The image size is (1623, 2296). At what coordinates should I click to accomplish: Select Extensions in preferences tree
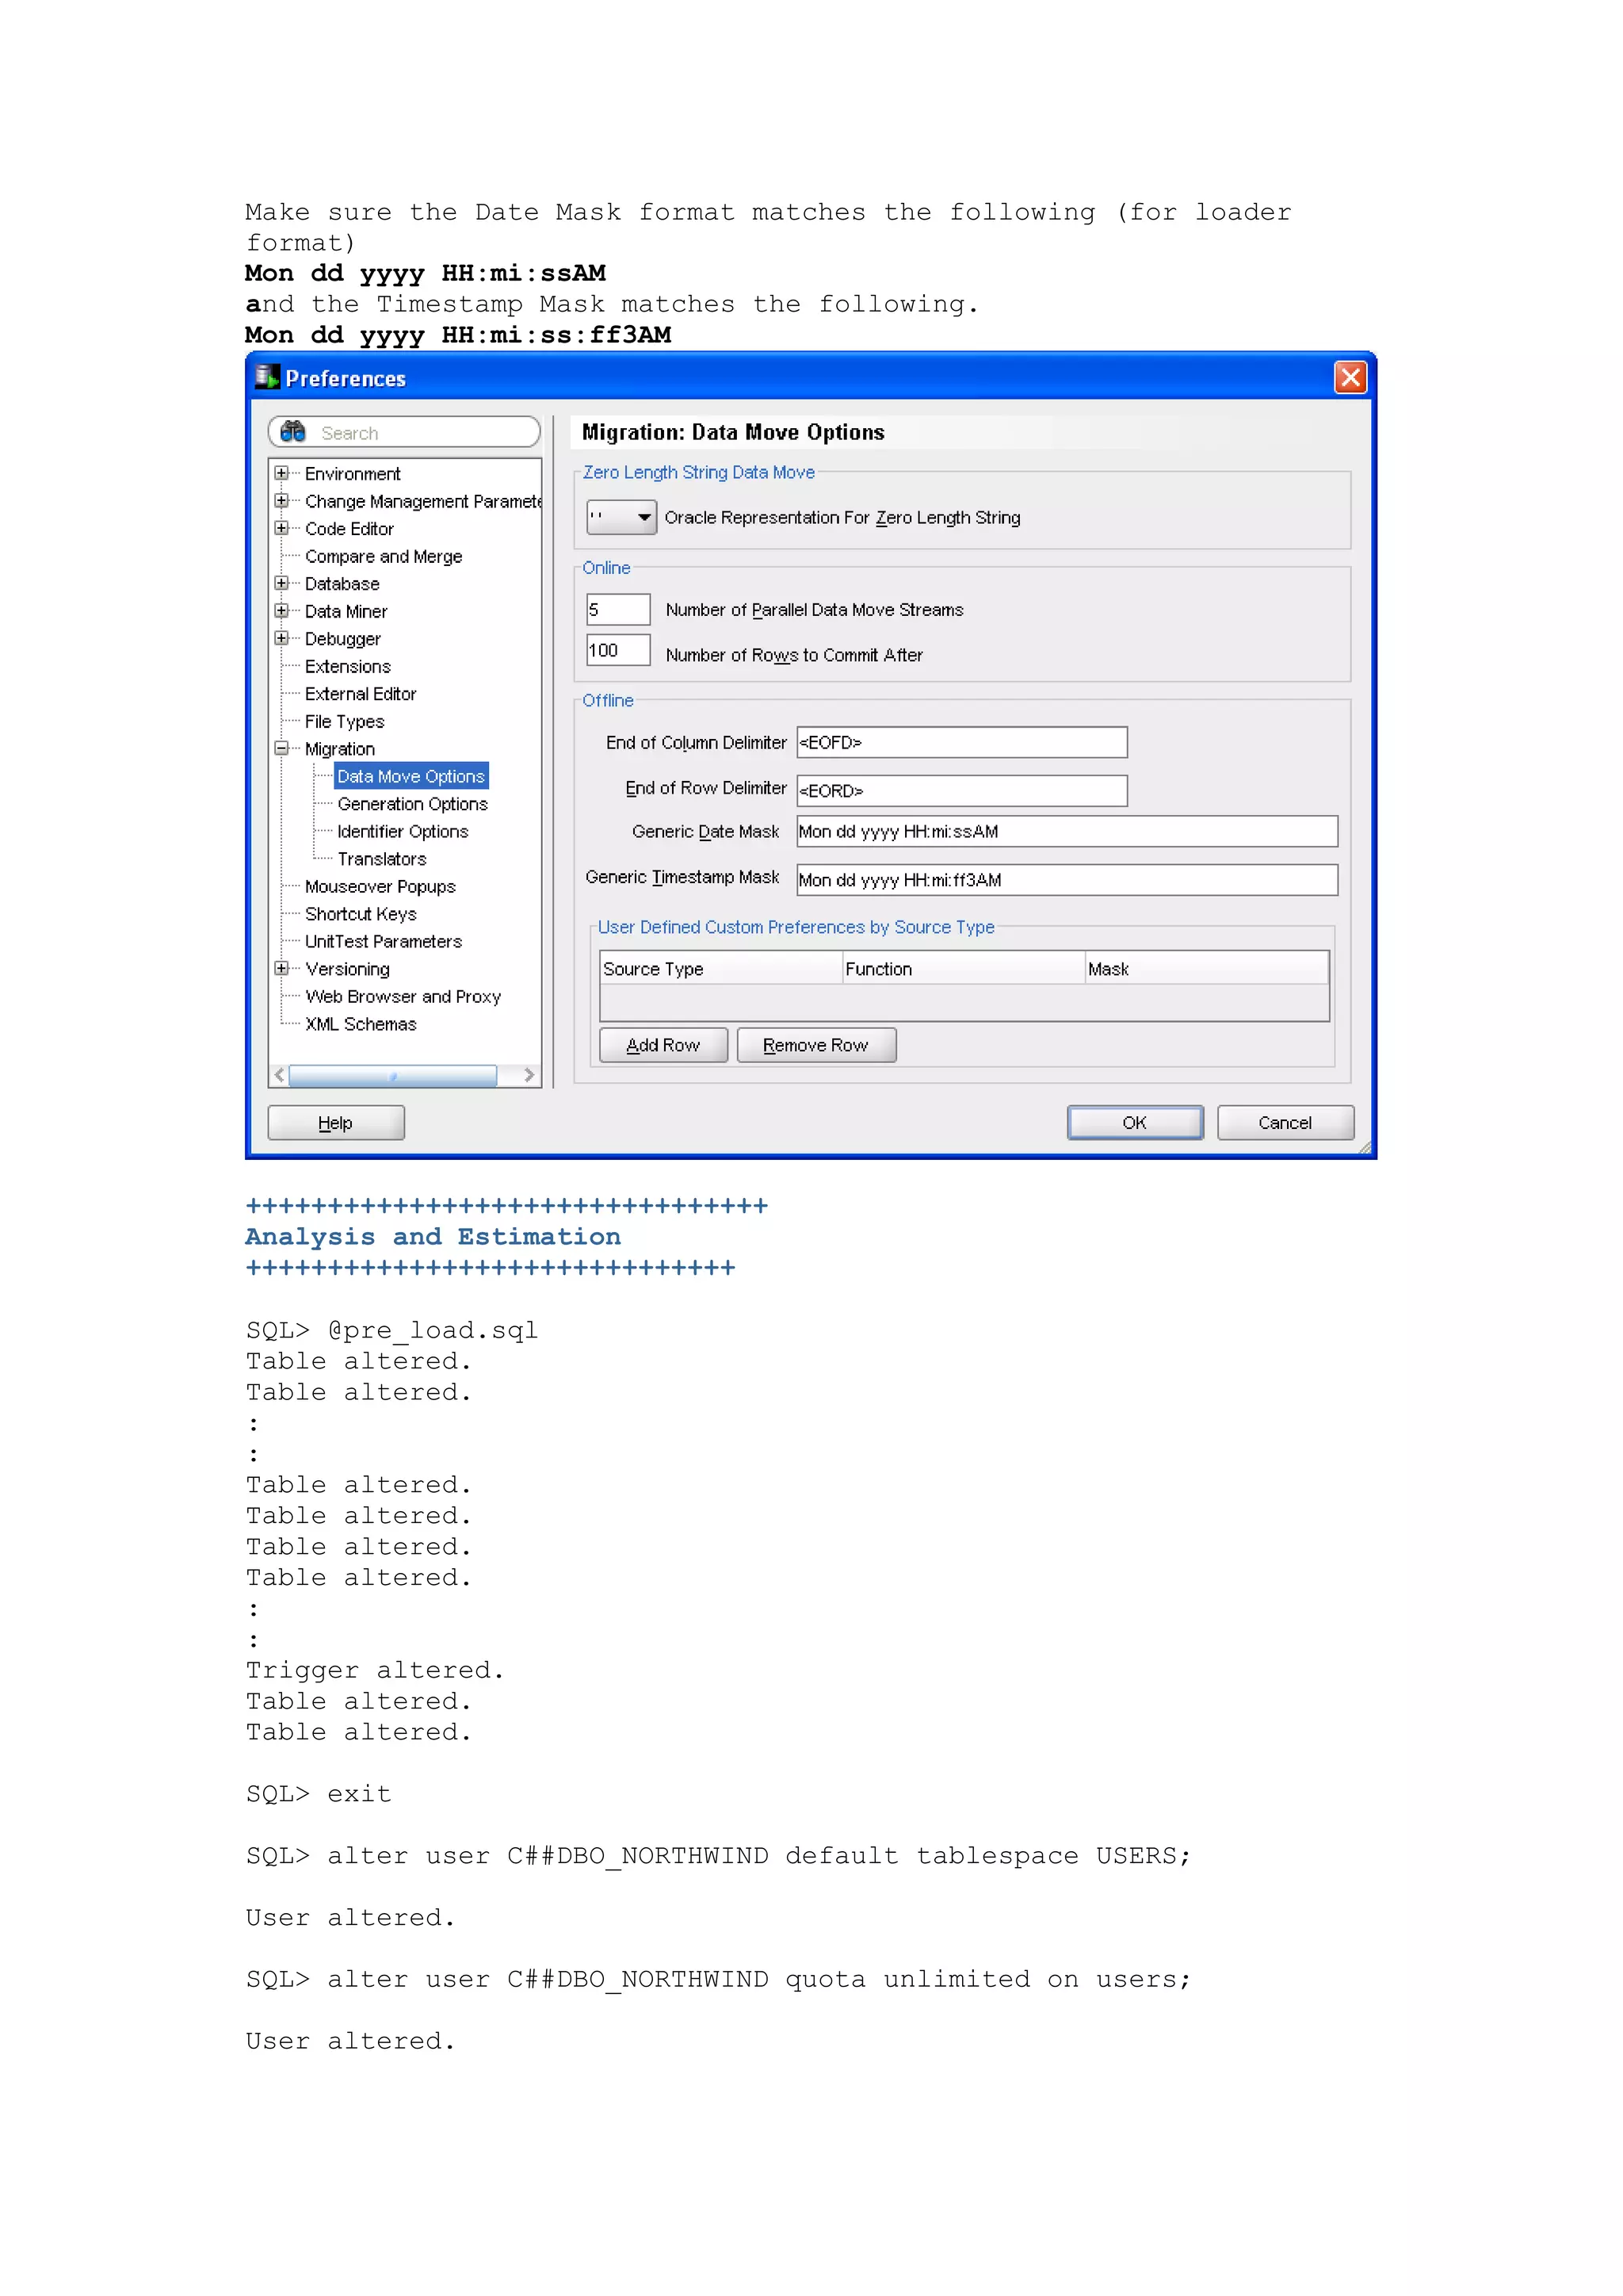tap(348, 666)
